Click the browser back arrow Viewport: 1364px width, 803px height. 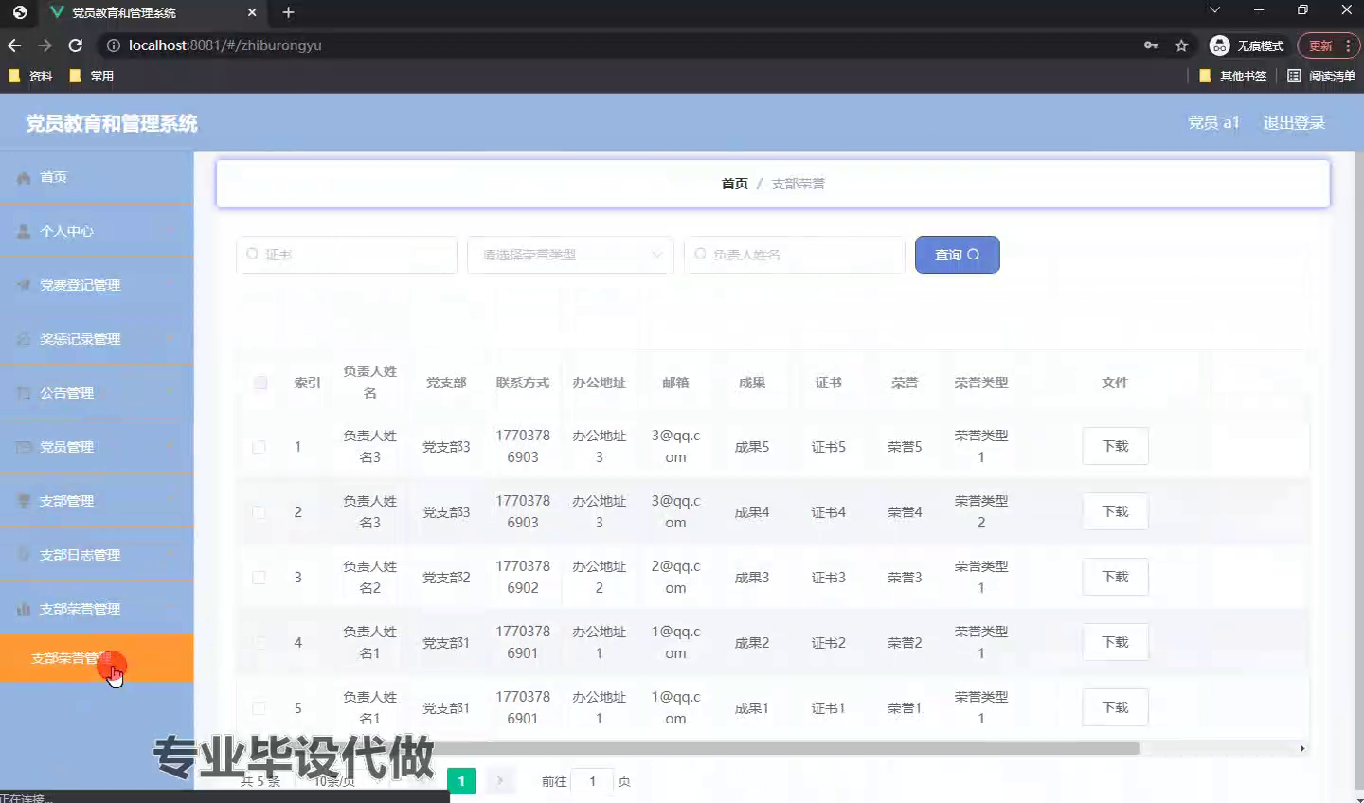point(14,45)
